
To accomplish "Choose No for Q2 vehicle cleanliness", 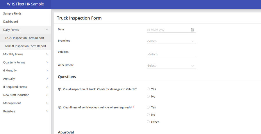I will point(148,114).
